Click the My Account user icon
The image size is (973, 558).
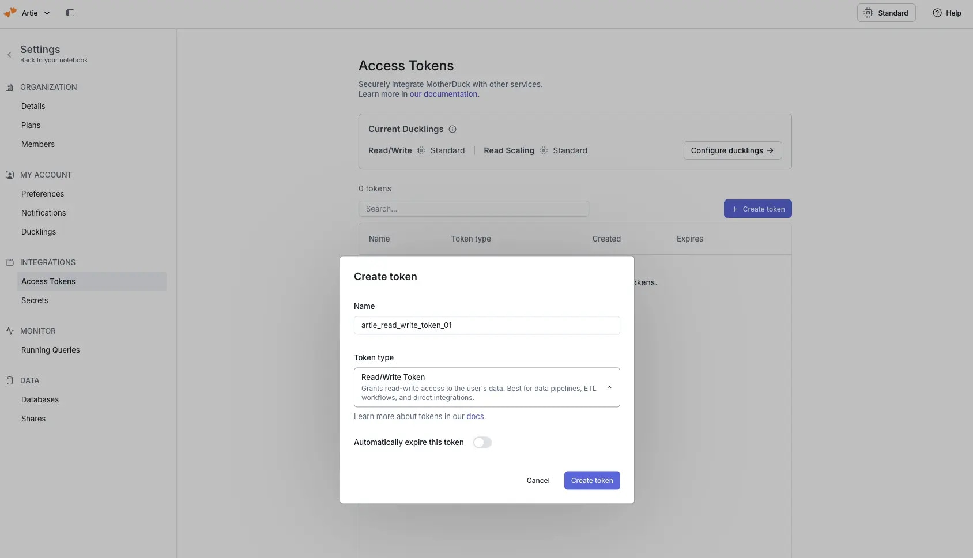tap(10, 175)
